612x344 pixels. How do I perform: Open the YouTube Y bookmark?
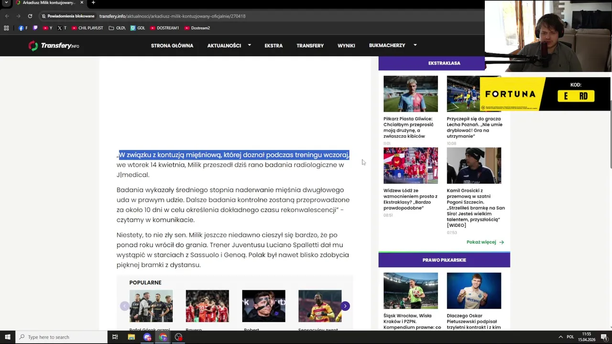pos(48,28)
